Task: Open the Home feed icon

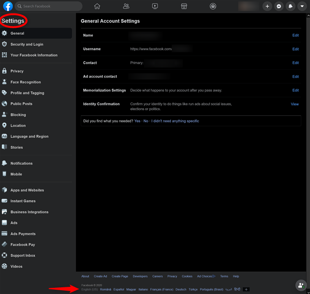Action: point(97,6)
